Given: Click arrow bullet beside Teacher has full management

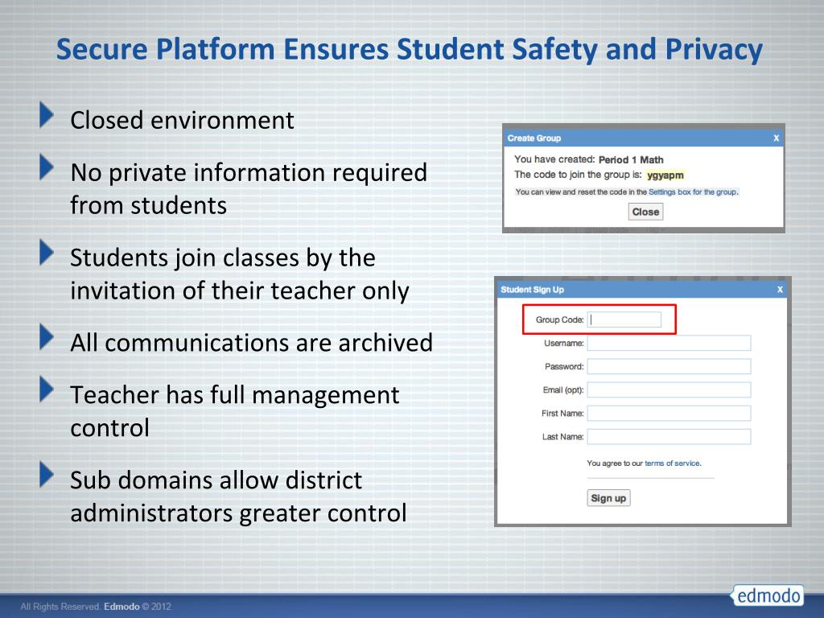Looking at the screenshot, I should click(x=47, y=390).
